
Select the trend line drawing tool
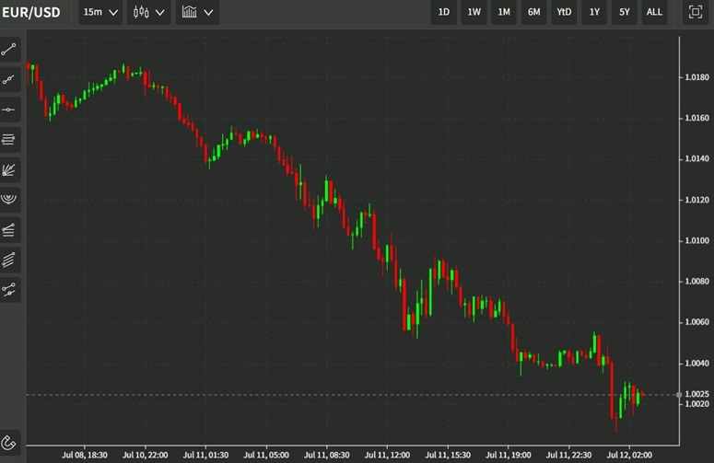(x=9, y=50)
